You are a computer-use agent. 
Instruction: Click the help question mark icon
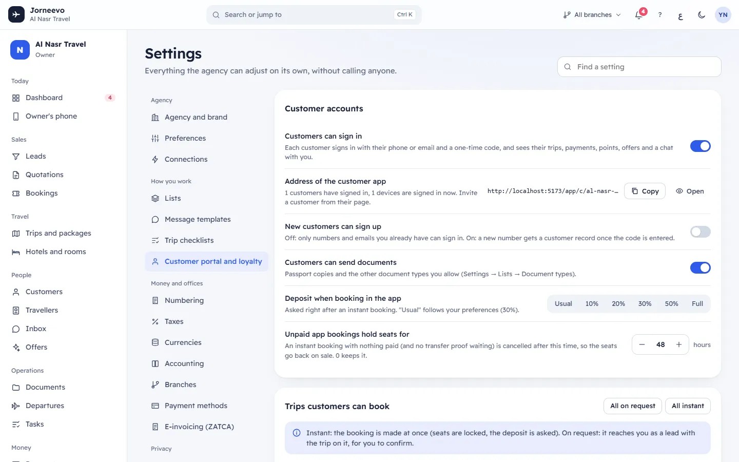[x=660, y=15]
